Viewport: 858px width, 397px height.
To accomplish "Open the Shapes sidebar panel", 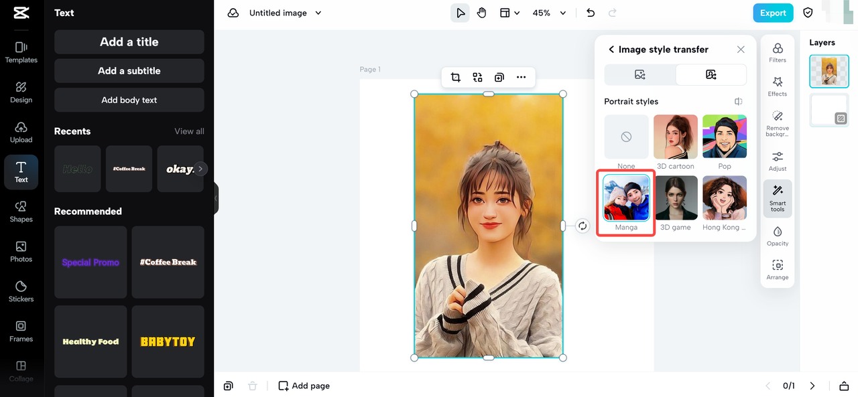I will coord(21,212).
